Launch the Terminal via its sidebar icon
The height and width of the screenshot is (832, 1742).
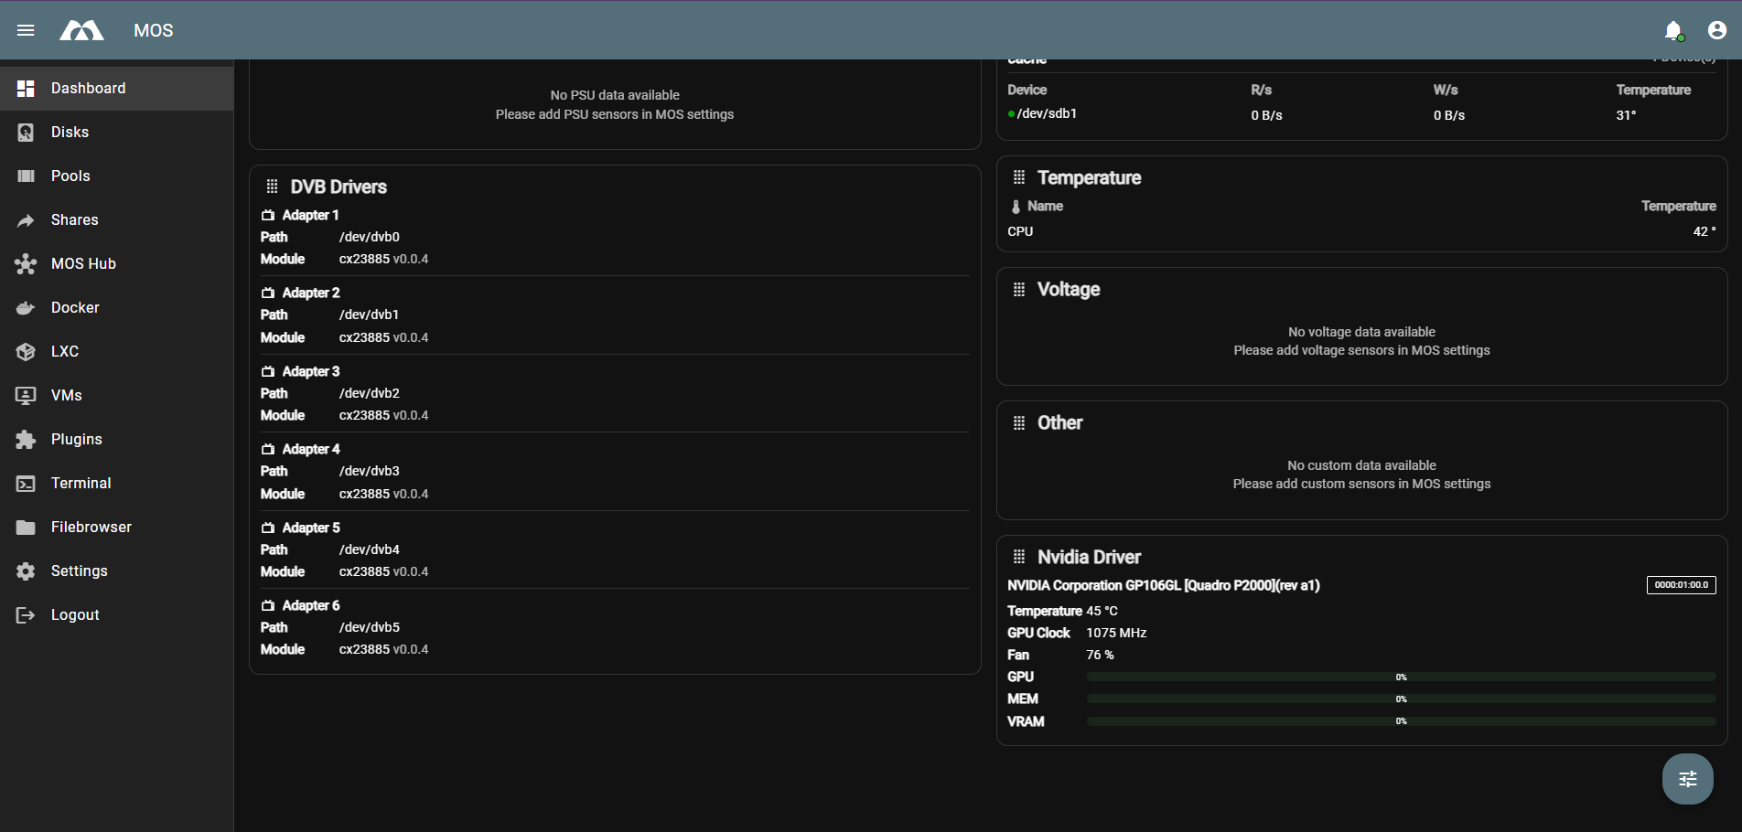(x=25, y=483)
